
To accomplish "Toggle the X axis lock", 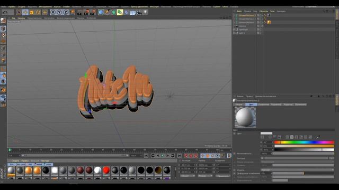I will point(53,12).
